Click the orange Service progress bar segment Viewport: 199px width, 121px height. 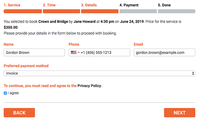pos(23,11)
